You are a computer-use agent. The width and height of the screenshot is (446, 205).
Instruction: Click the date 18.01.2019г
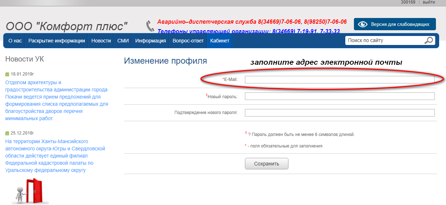(x=22, y=74)
